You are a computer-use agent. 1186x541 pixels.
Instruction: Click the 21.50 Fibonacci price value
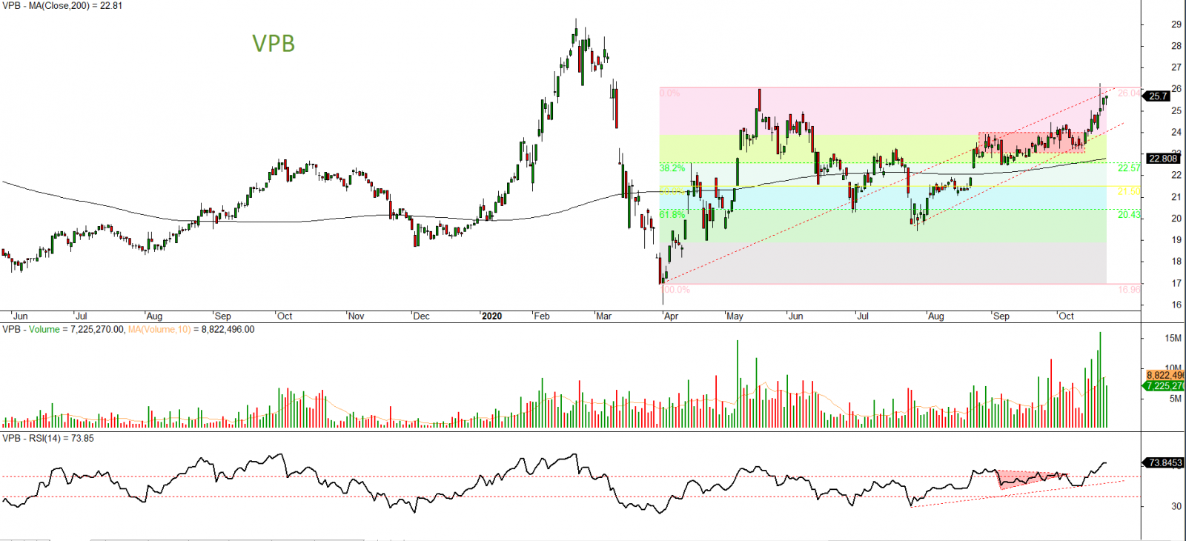point(1129,192)
